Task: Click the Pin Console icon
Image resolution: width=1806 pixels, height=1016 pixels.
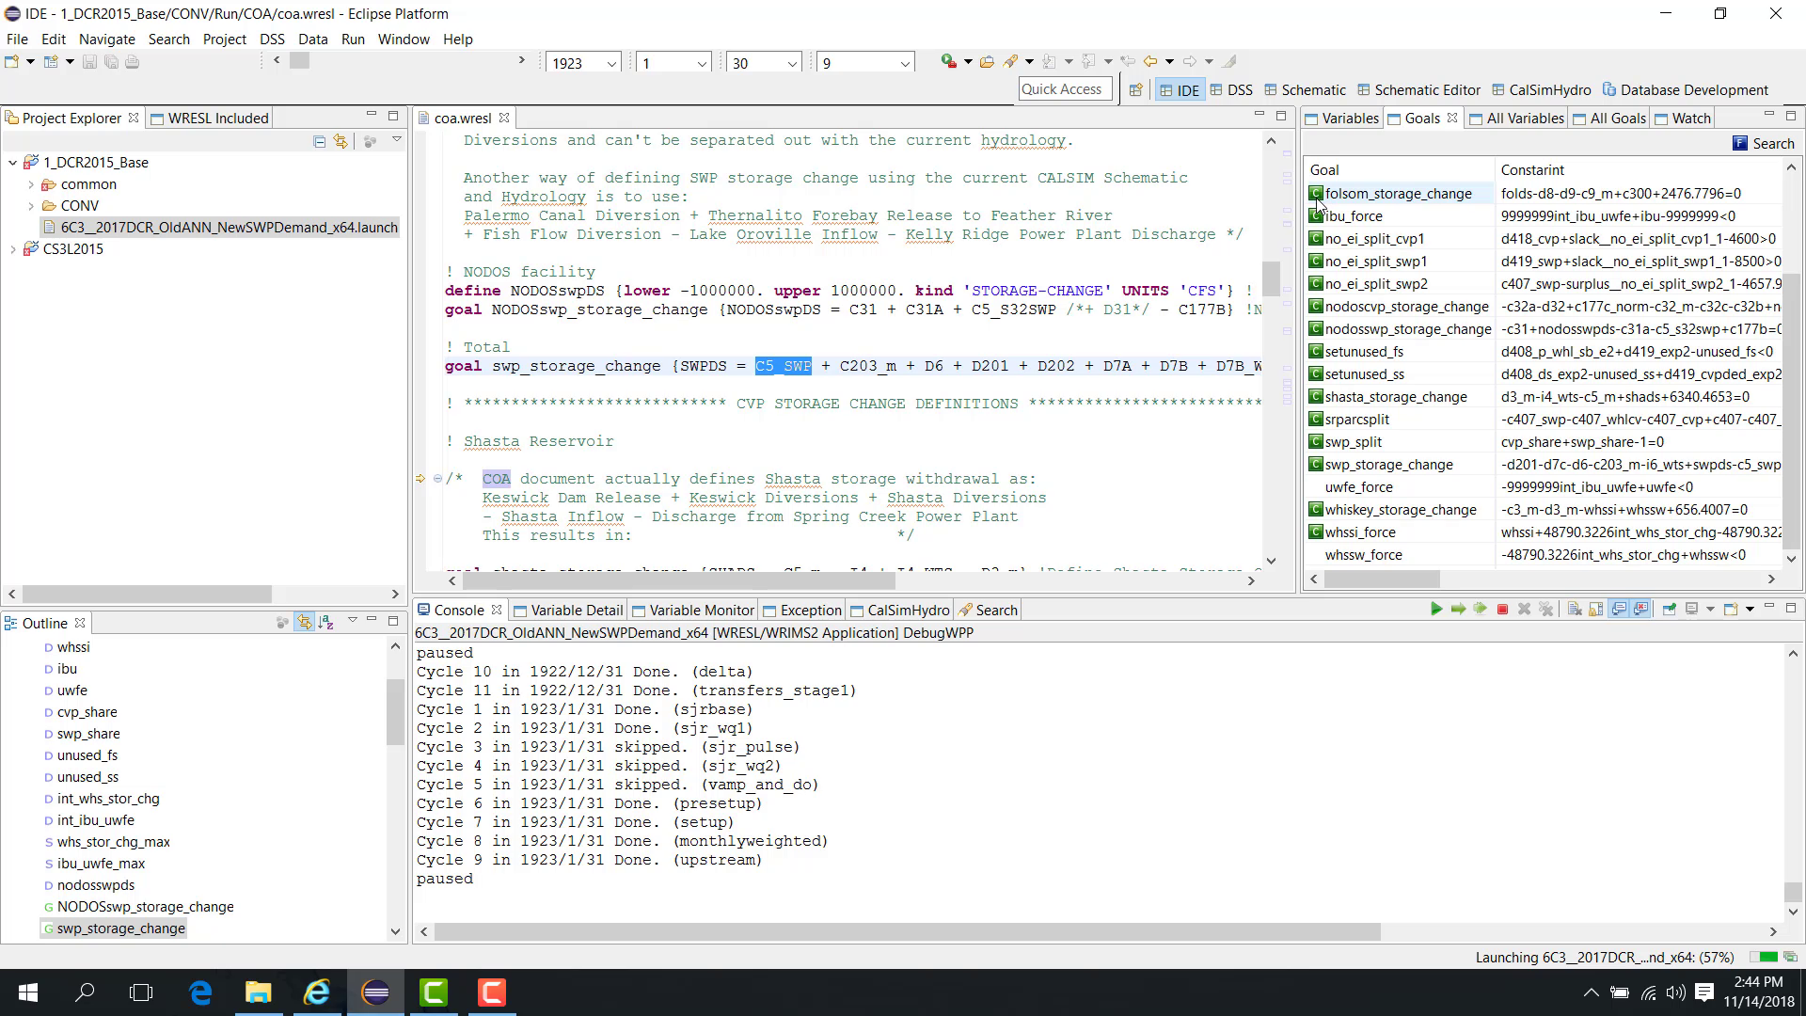Action: click(1670, 610)
